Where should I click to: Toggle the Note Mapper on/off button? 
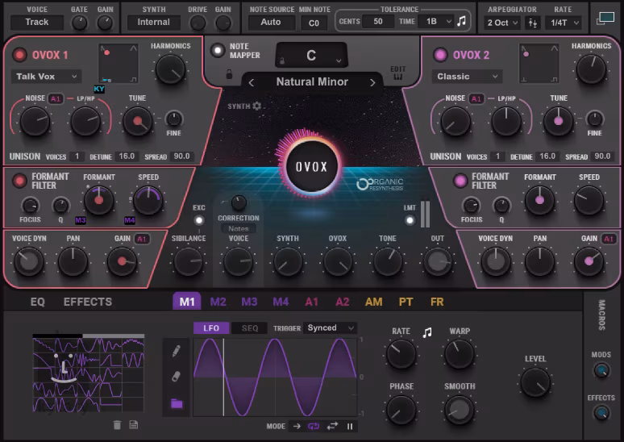point(217,50)
